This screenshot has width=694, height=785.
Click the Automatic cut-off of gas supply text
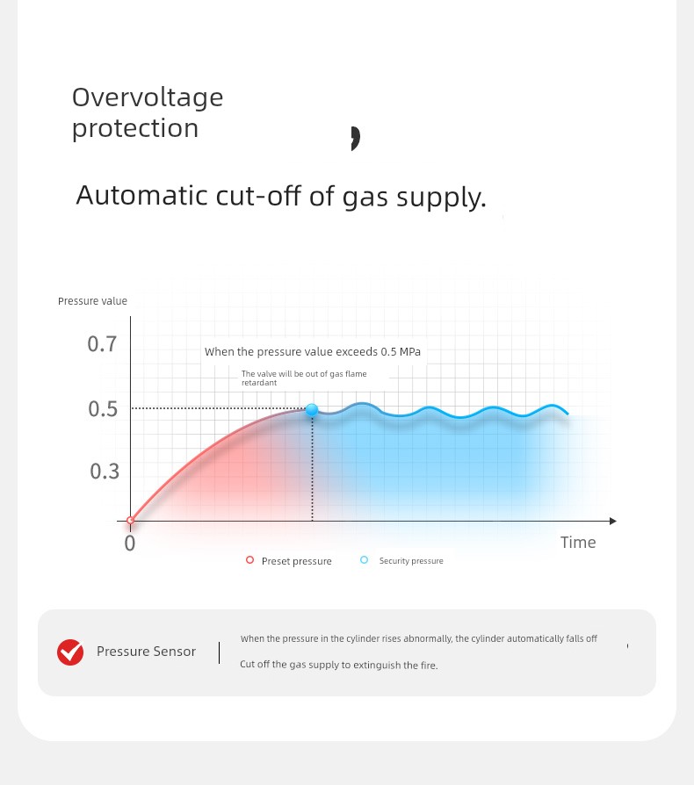281,195
